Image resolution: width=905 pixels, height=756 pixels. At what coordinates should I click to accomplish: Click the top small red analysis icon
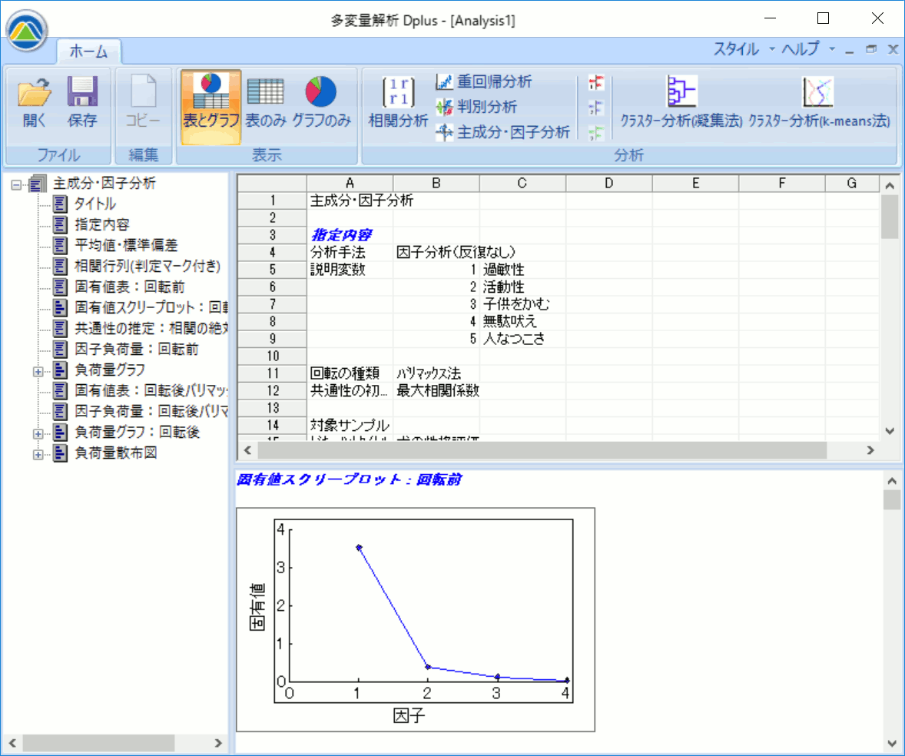click(x=596, y=82)
